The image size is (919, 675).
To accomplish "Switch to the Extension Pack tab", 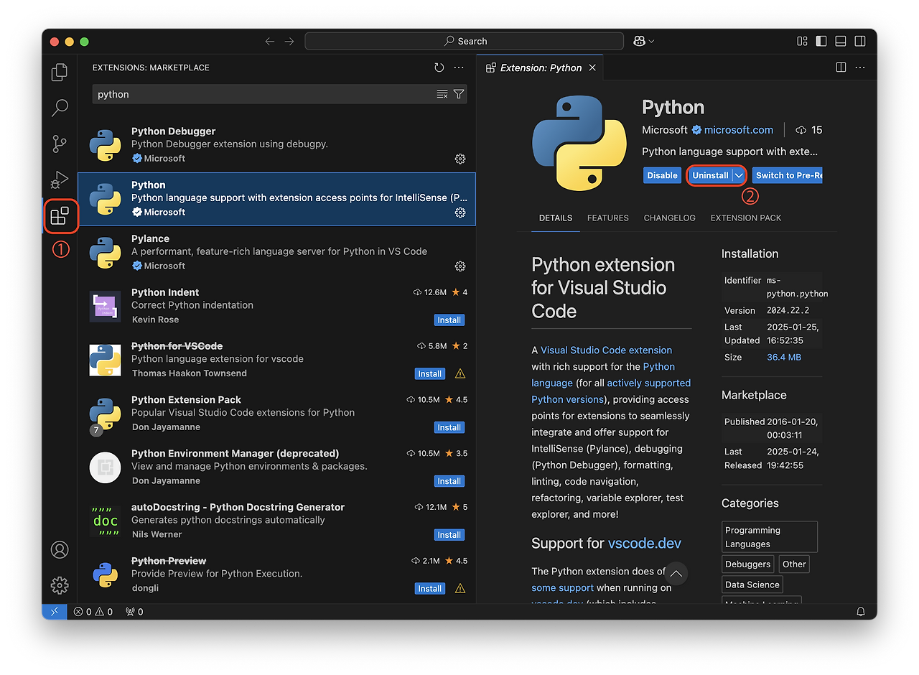I will click(745, 218).
